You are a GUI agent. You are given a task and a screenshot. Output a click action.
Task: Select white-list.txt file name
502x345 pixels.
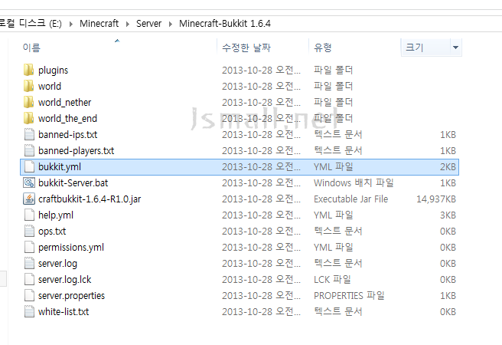[64, 312]
